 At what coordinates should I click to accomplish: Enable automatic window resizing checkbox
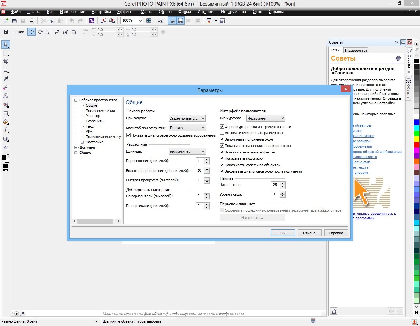coord(222,133)
